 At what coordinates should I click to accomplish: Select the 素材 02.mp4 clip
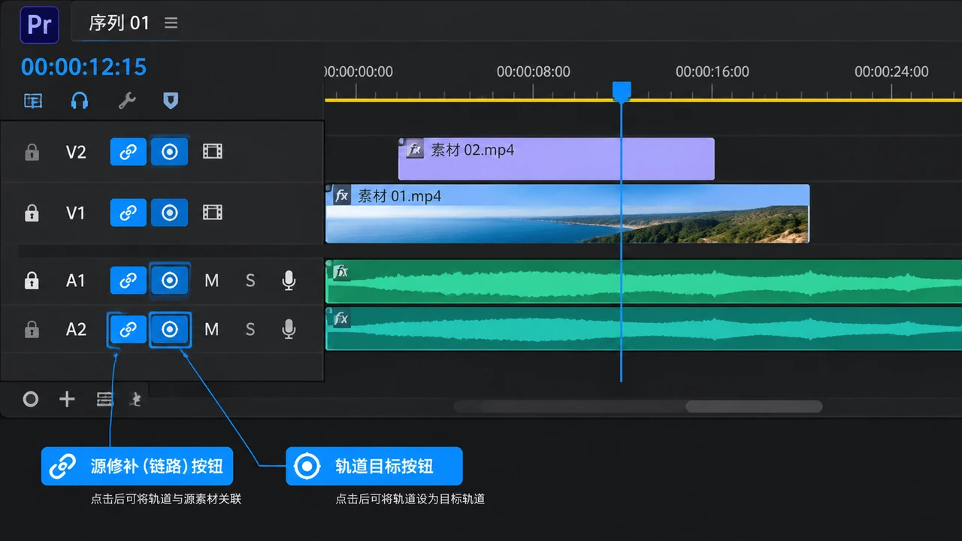556,159
